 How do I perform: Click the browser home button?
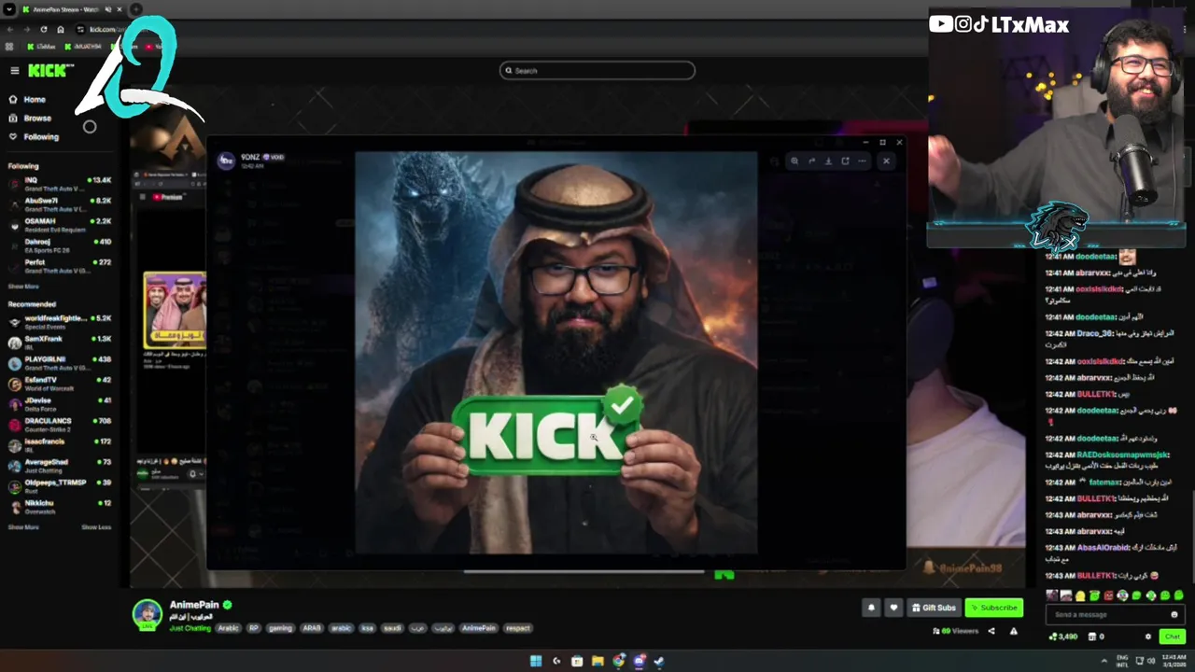tap(61, 29)
